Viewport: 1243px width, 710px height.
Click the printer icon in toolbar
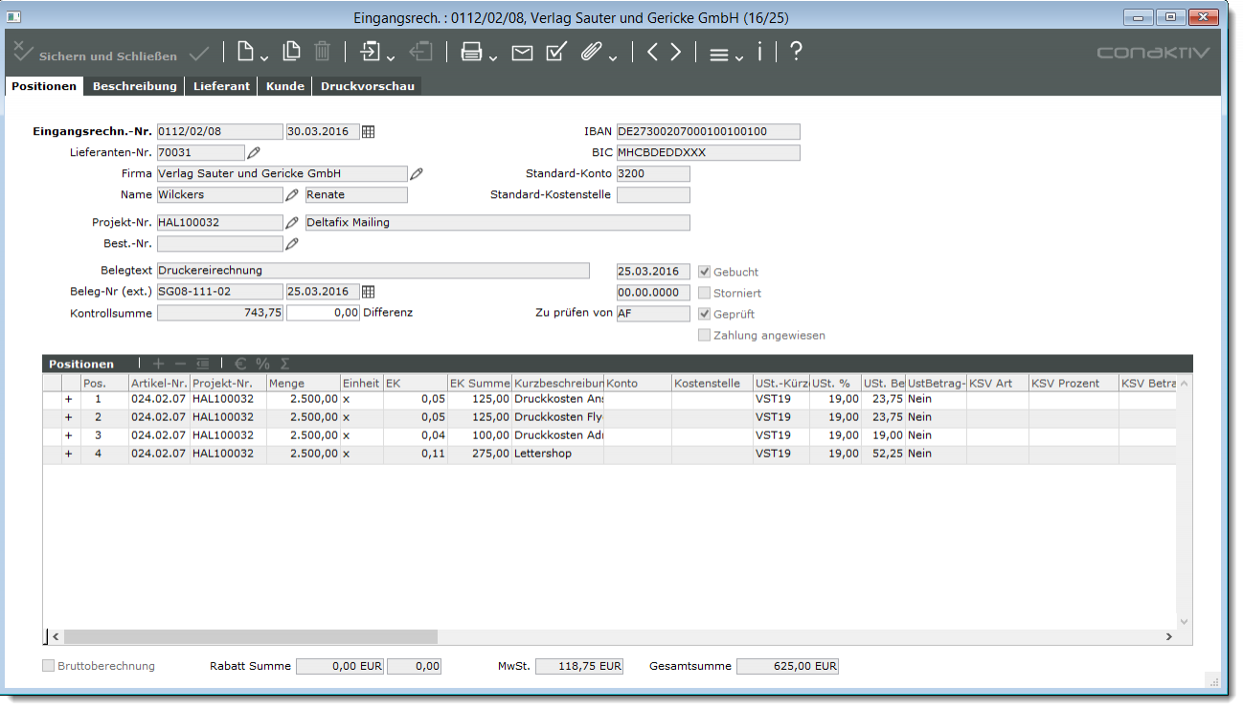coord(471,53)
